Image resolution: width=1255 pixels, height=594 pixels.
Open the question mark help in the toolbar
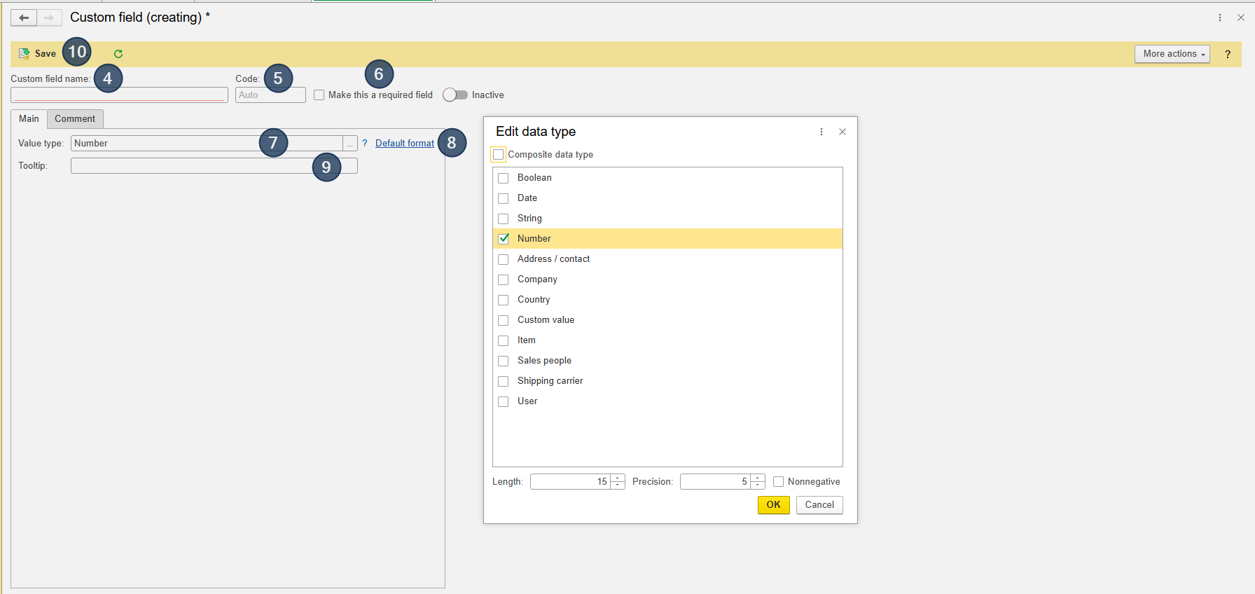(1227, 54)
